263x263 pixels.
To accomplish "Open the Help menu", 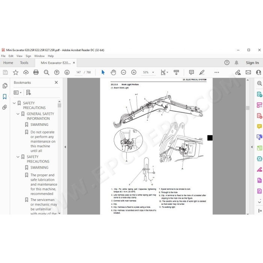I will tap(51, 56).
